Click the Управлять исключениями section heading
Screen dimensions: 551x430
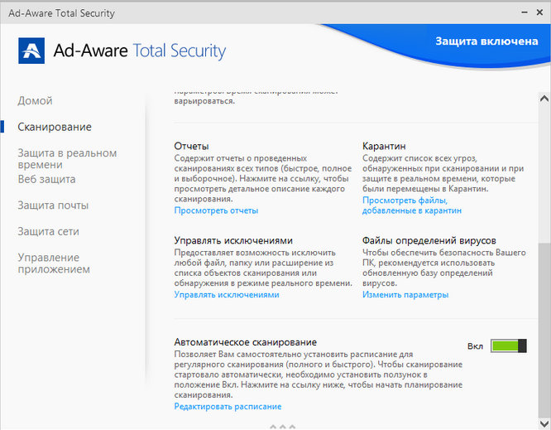(x=233, y=241)
